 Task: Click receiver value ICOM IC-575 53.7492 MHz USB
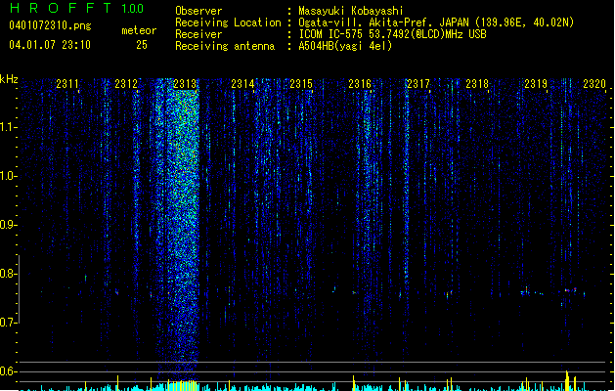(x=392, y=34)
